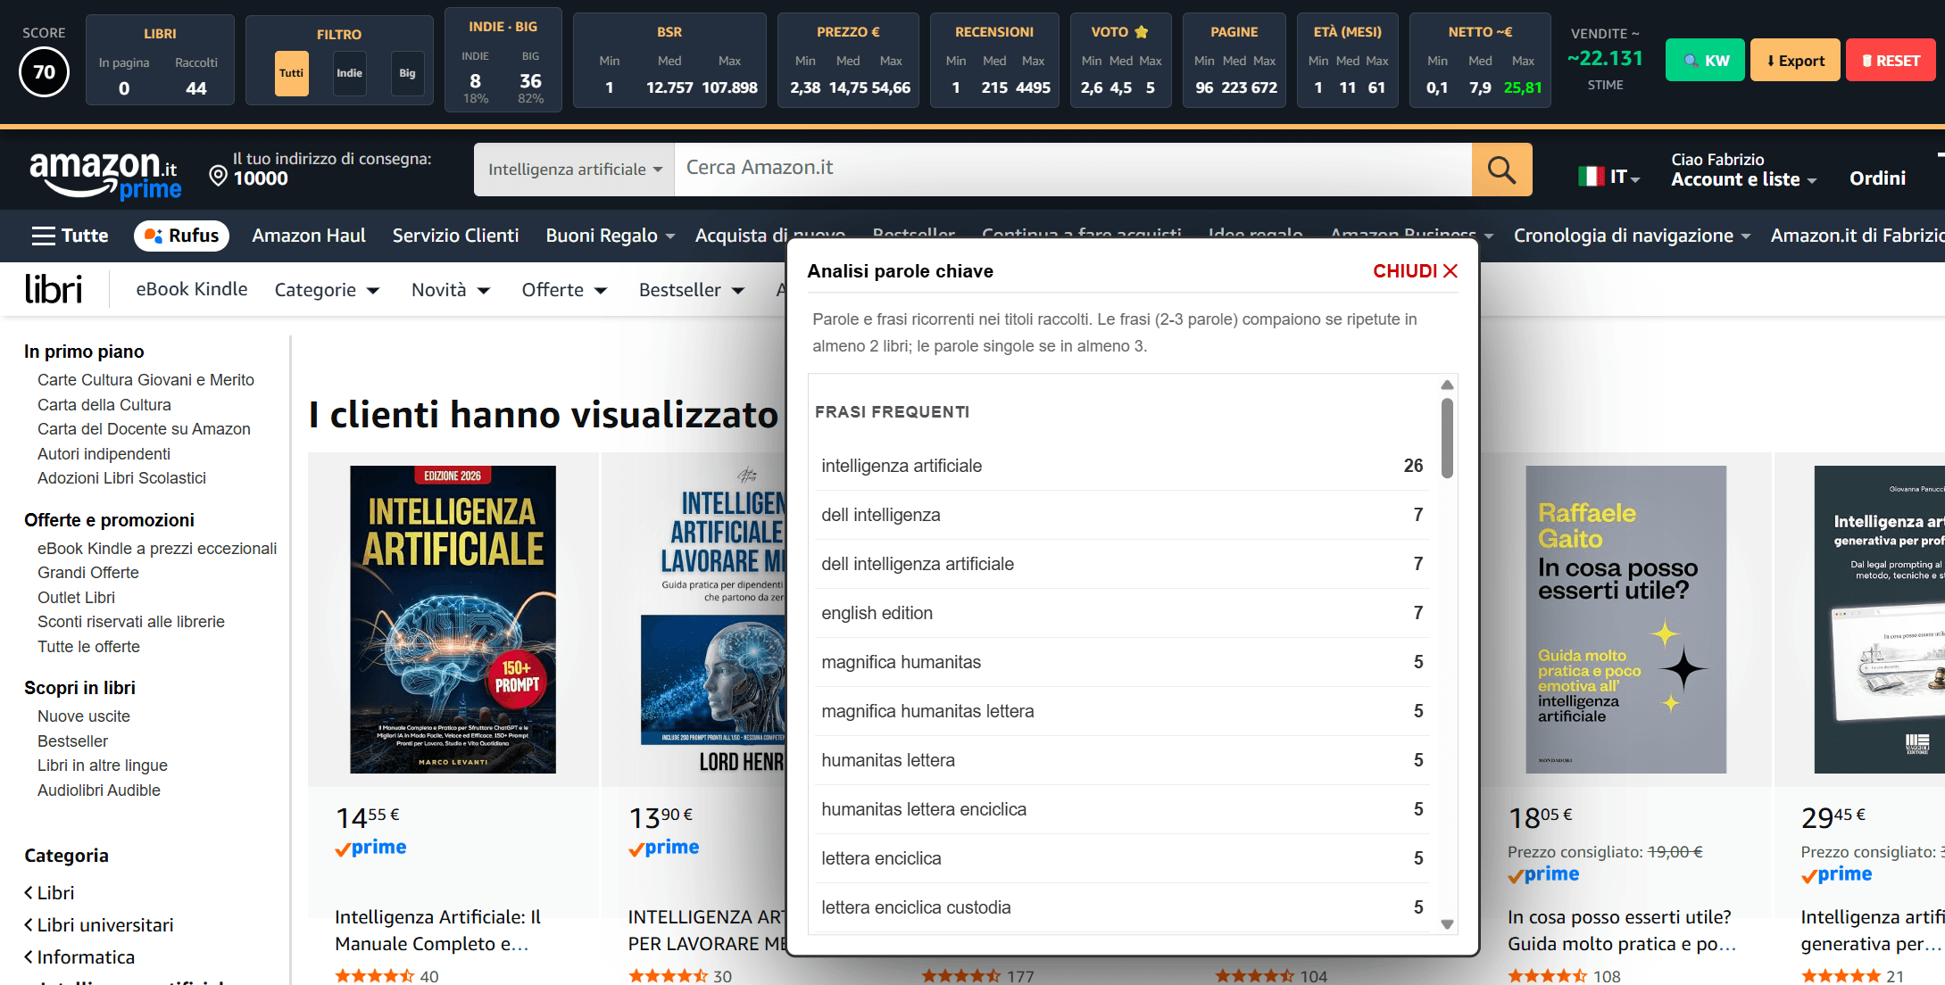The width and height of the screenshot is (1945, 985).
Task: Open the Tutte hamburger menu
Action: [70, 236]
